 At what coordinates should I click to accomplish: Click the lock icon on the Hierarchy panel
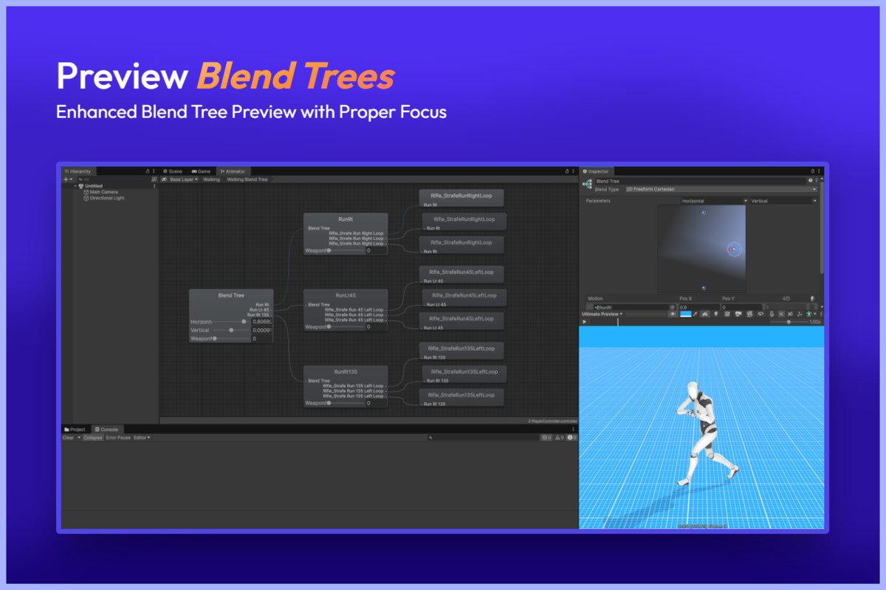[x=148, y=171]
